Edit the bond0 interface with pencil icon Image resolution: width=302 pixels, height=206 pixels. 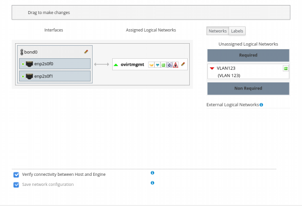click(x=86, y=51)
